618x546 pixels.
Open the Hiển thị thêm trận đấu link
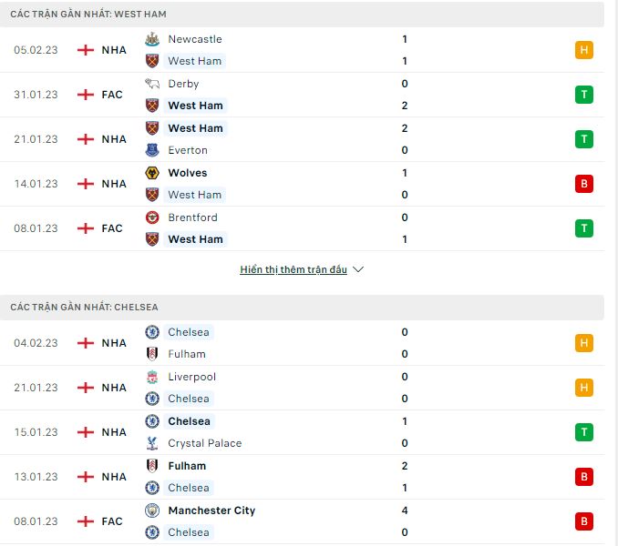(x=294, y=270)
